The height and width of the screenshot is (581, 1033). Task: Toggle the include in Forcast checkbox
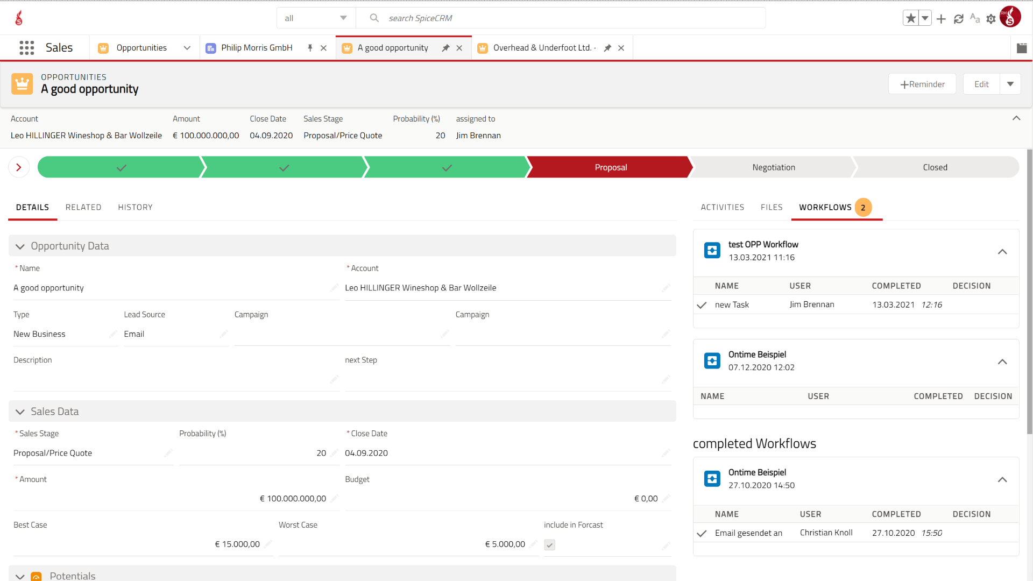[549, 545]
